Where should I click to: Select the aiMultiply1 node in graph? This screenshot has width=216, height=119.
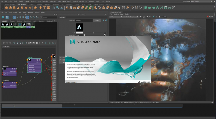point(10,72)
